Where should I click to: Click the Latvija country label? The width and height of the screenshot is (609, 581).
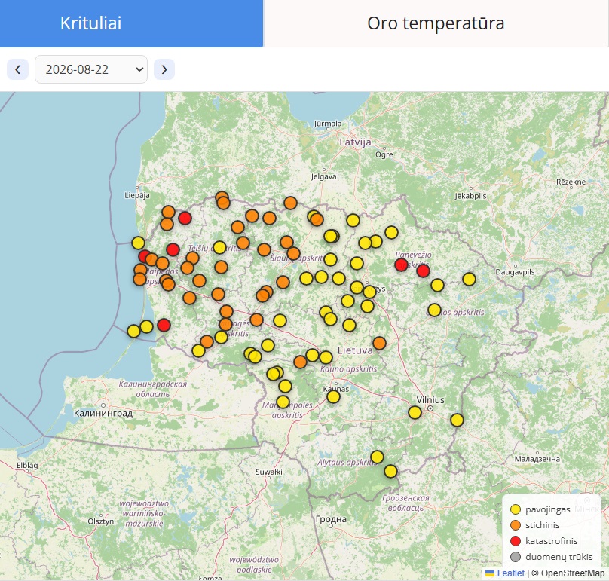(356, 142)
